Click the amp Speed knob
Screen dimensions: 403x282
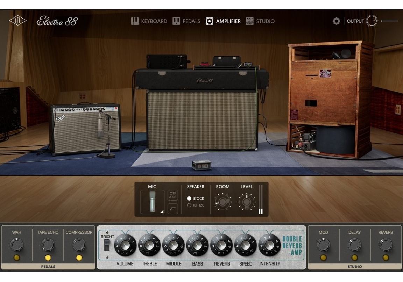[246, 245]
